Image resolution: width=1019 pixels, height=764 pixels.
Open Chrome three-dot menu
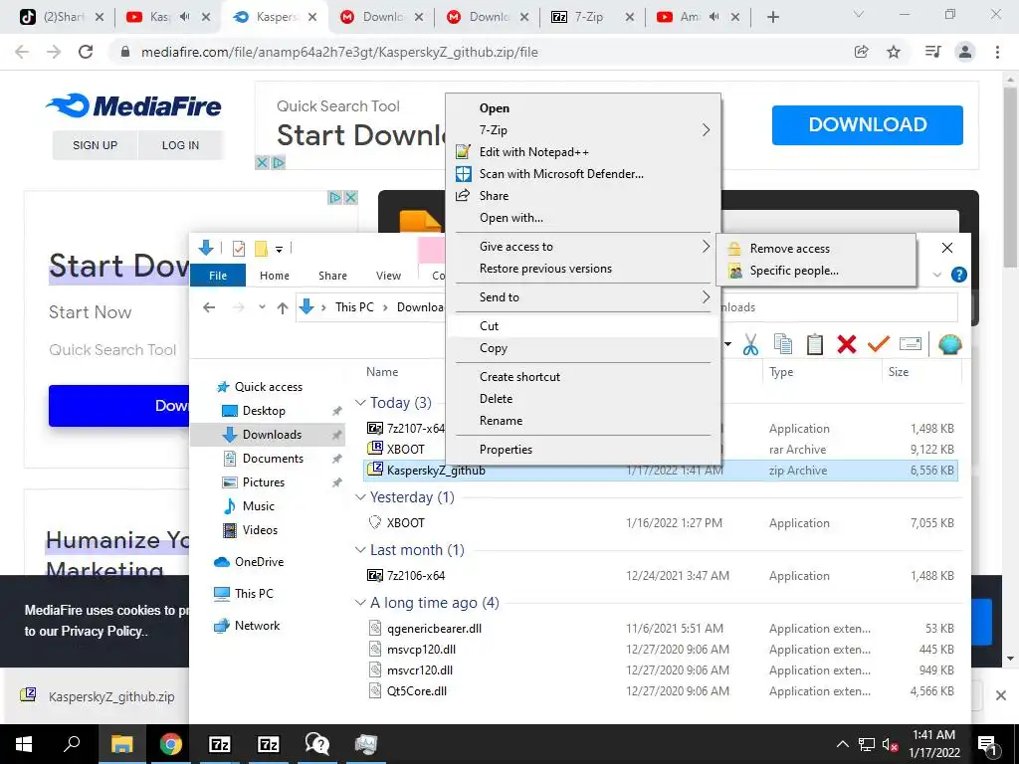pyautogui.click(x=997, y=52)
